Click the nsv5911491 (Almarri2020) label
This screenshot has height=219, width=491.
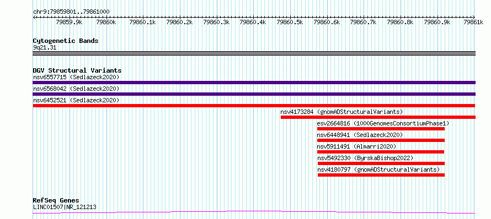[356, 146]
